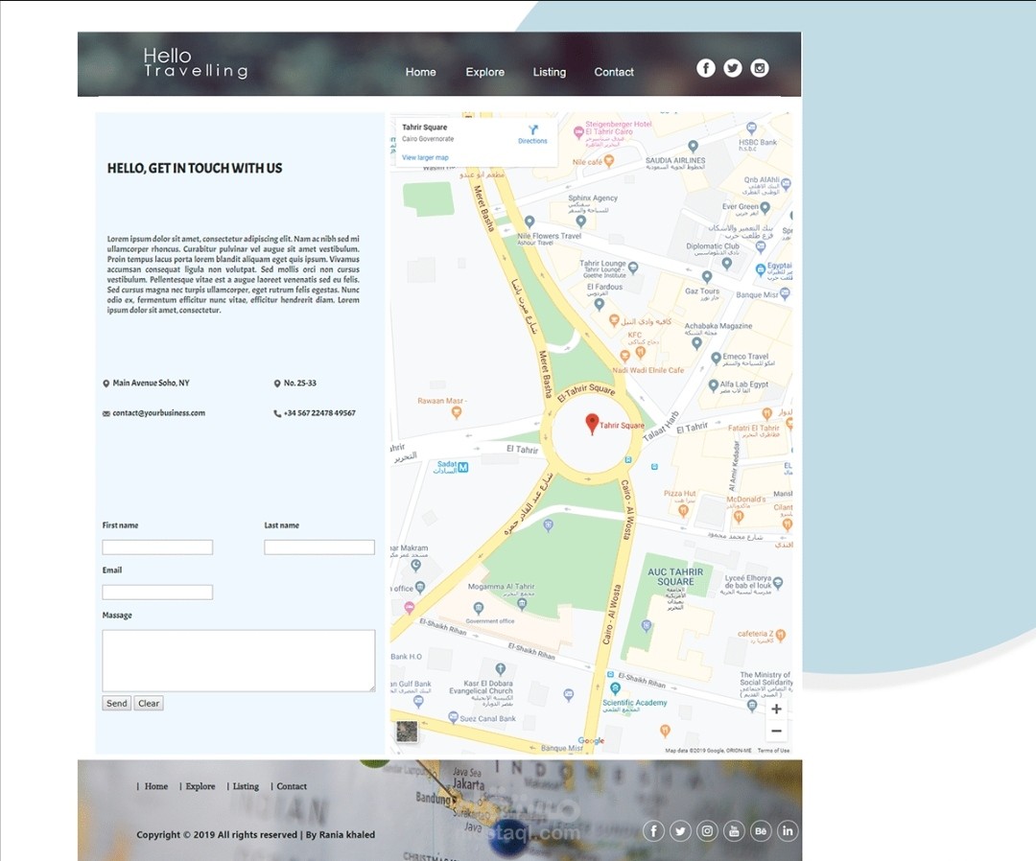The image size is (1036, 861).
Task: Click the Suez Canal Bank marker
Action: click(453, 718)
